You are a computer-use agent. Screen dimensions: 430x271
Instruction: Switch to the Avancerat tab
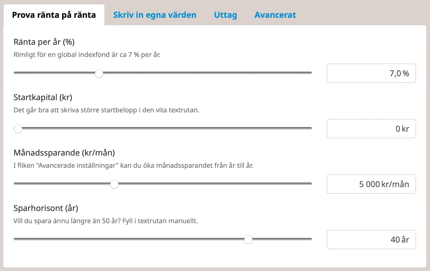tap(275, 15)
